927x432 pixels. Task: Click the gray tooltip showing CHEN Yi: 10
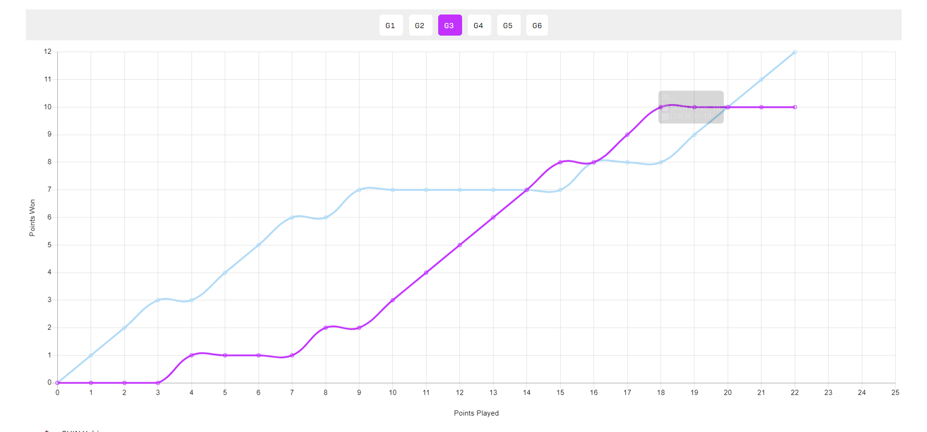pyautogui.click(x=691, y=107)
